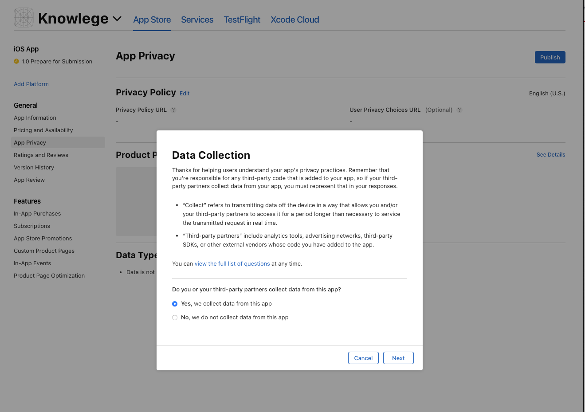The height and width of the screenshot is (412, 585).
Task: Open App Review in the sidebar
Action: 29,180
